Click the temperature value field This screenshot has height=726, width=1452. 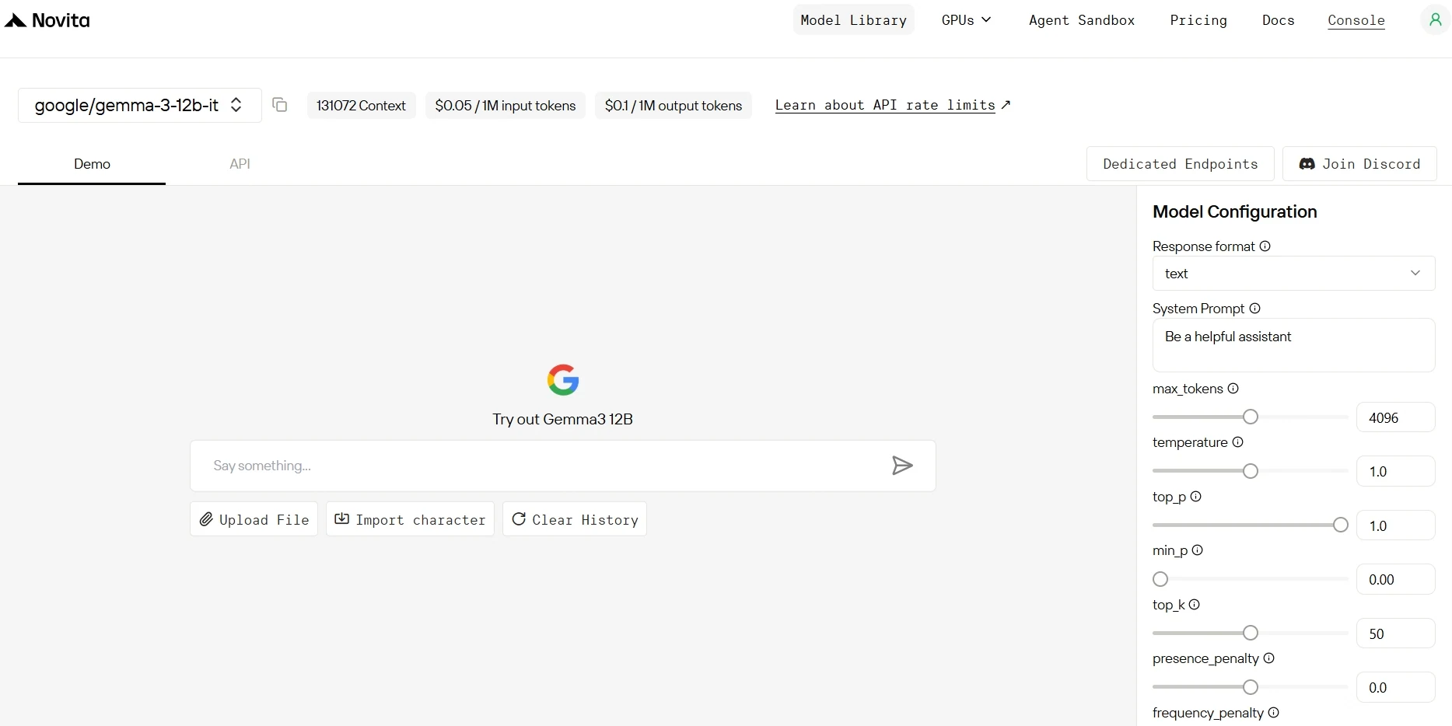1395,471
